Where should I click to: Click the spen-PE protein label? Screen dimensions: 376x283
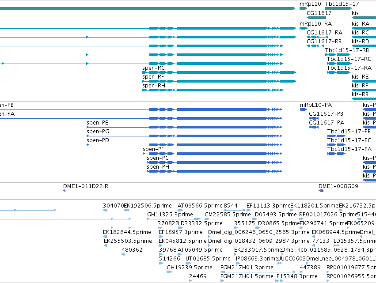(x=98, y=123)
